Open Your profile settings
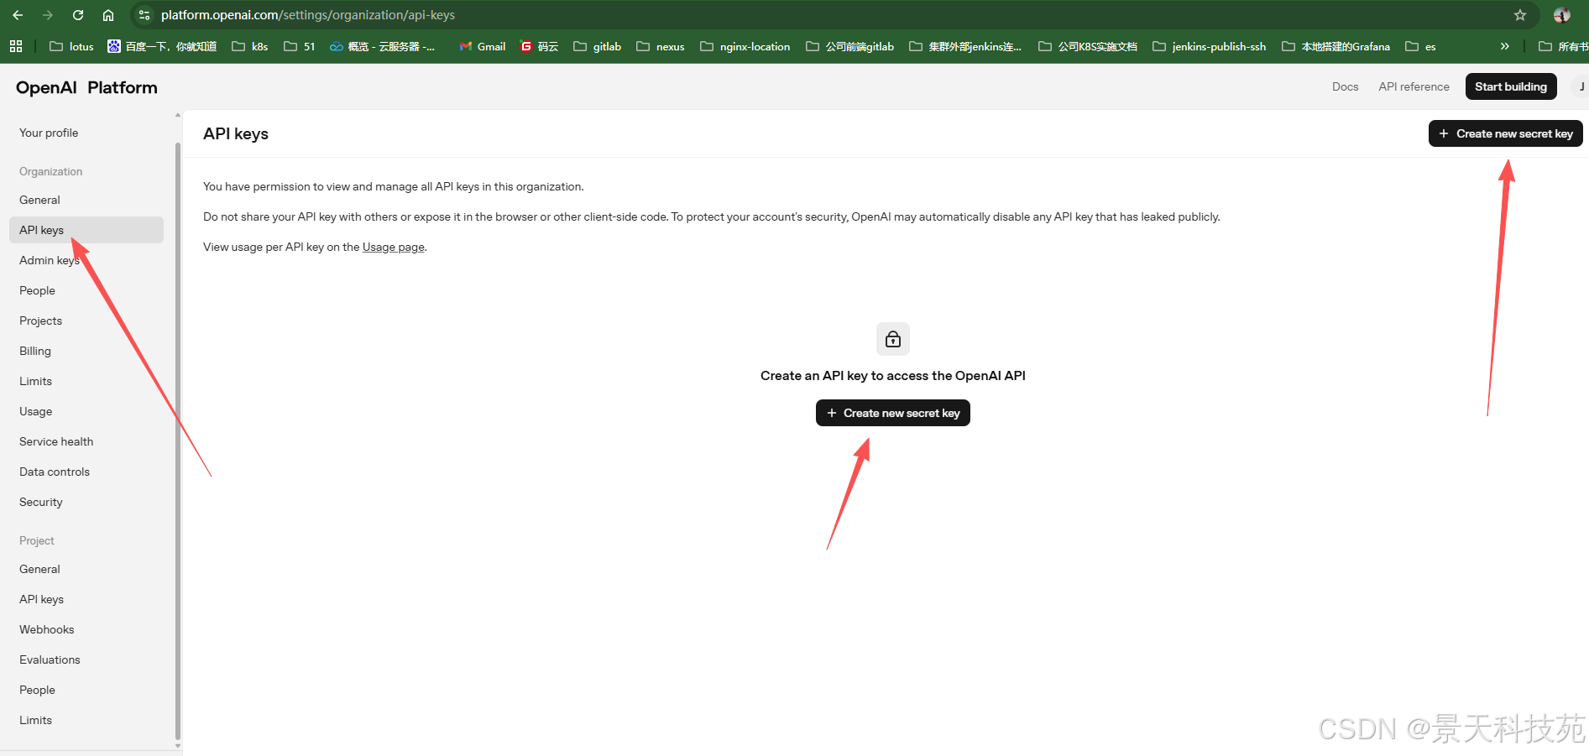Screen dimensions: 1589x756 49,133
